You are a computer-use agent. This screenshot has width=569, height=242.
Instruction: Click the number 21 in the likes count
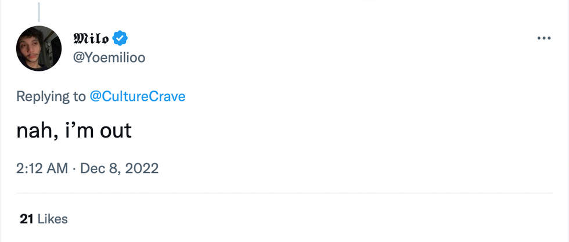click(26, 219)
